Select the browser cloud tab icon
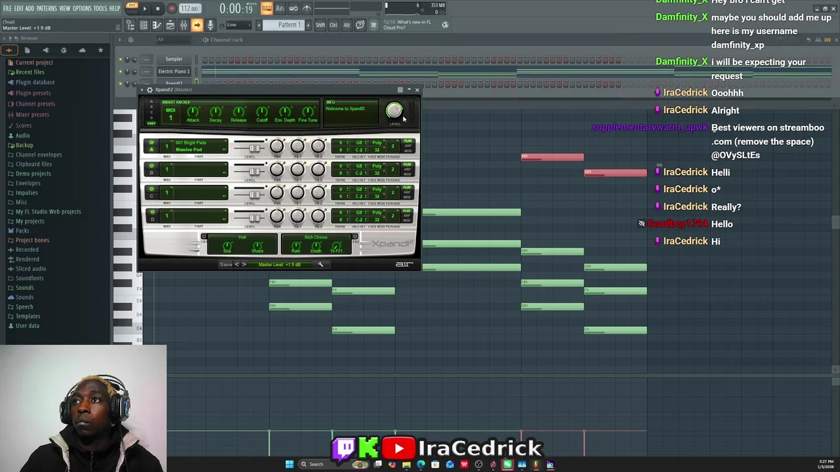 click(82, 50)
